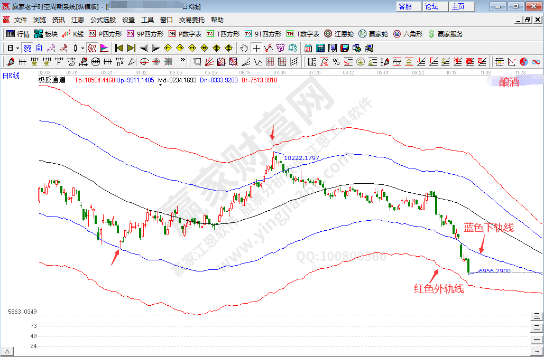Toggle the highlighted red pattern indicator button
The image size is (544, 357).
(92, 48)
